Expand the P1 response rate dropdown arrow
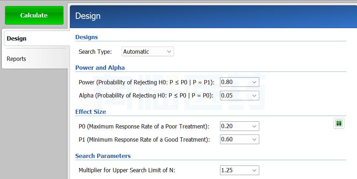The image size is (357, 179). tap(254, 139)
